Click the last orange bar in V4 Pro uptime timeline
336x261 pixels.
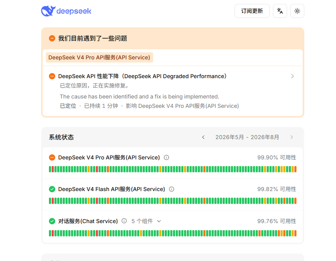pos(295,169)
